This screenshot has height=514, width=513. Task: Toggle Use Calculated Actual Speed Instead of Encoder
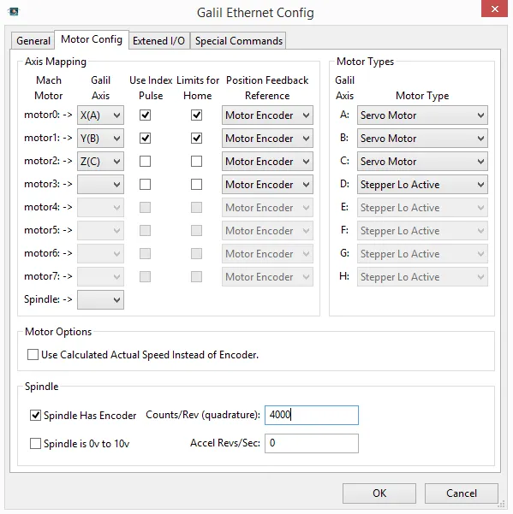(33, 354)
